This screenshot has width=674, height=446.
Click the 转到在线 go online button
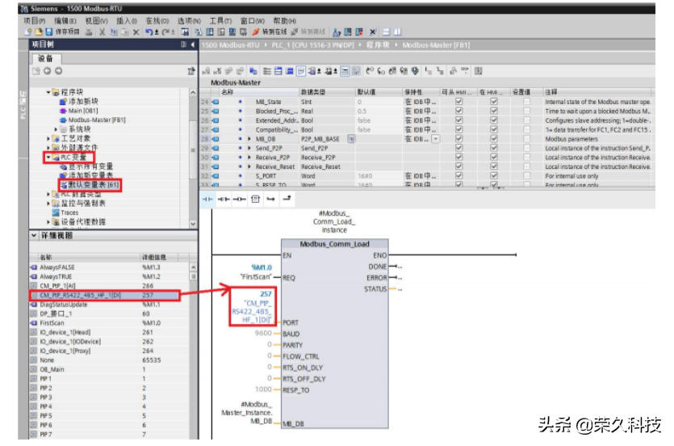(x=270, y=32)
